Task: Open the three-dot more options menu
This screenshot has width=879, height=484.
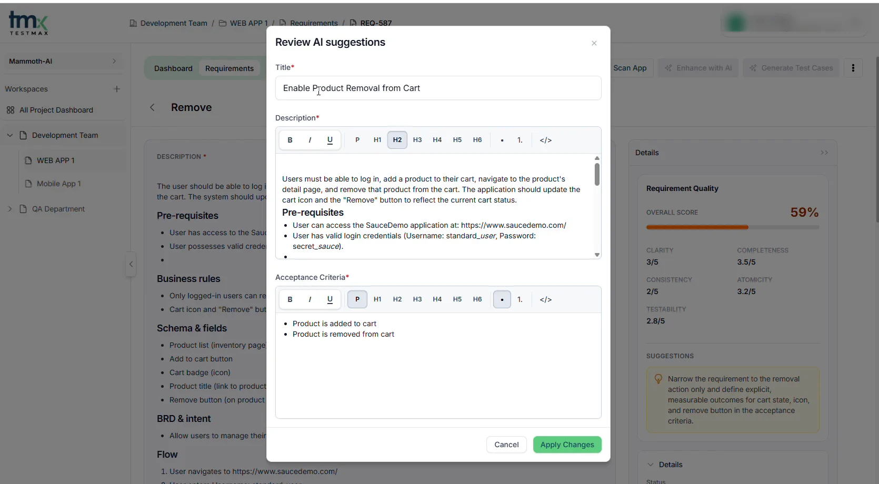Action: (853, 68)
